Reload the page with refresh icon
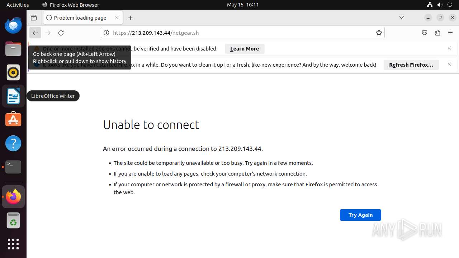Image resolution: width=459 pixels, height=258 pixels. [x=61, y=33]
